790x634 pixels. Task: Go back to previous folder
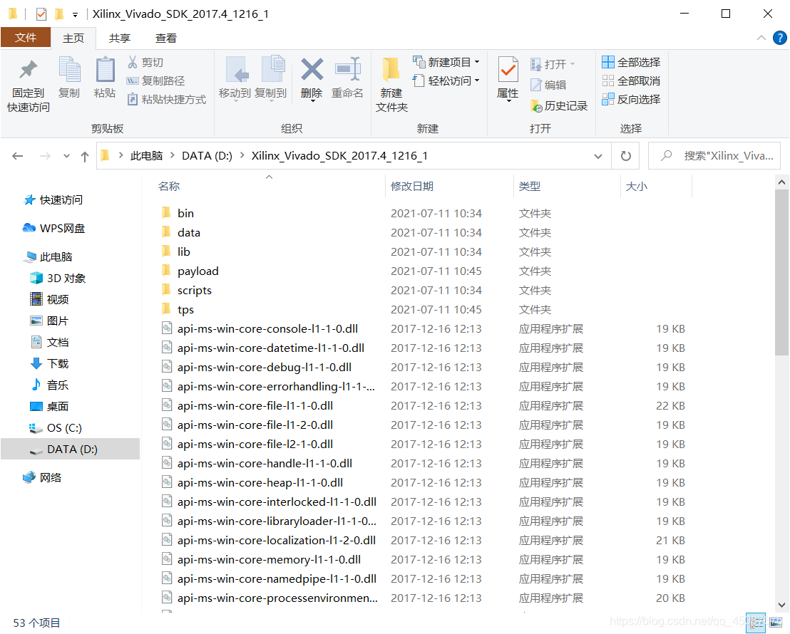pyautogui.click(x=18, y=156)
